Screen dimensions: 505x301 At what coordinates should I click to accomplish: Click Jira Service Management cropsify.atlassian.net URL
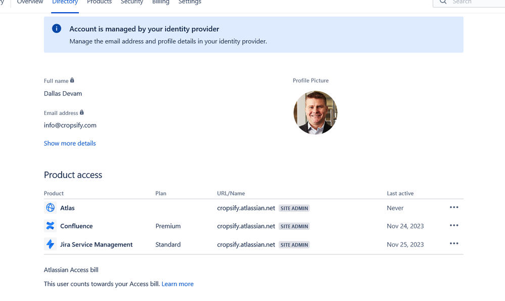(246, 245)
